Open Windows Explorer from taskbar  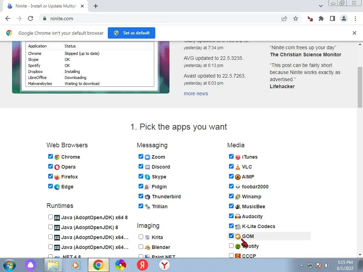point(53,265)
